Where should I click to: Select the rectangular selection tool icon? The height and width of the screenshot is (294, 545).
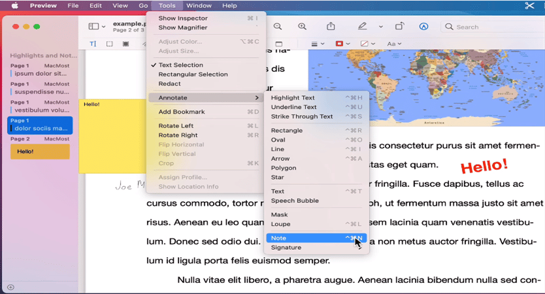(110, 44)
